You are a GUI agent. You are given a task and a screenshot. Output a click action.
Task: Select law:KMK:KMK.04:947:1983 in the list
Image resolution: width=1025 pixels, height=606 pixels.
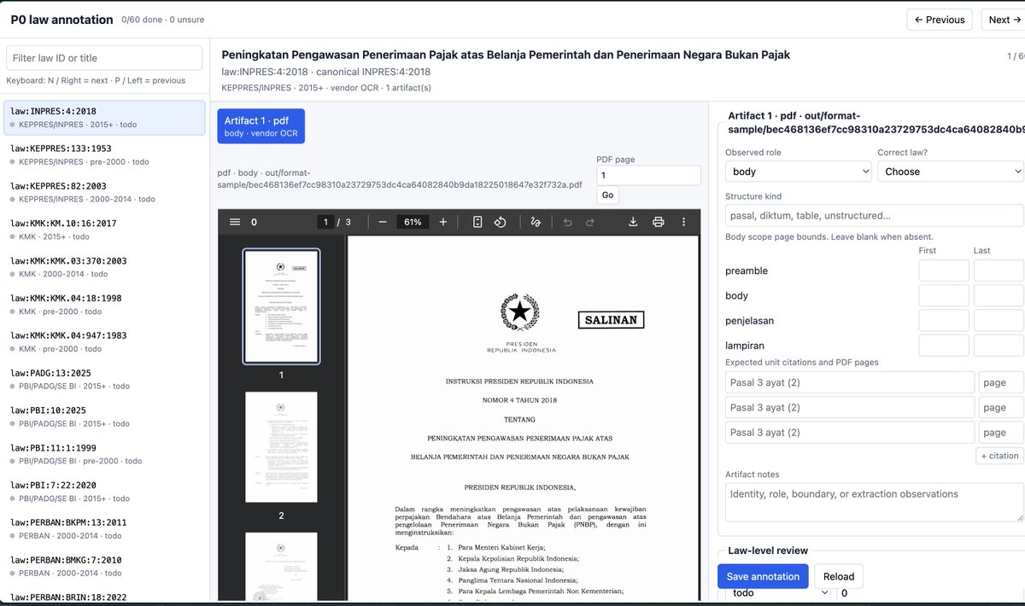click(x=104, y=341)
